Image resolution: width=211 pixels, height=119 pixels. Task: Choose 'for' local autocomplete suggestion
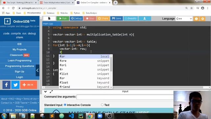coord(84,57)
